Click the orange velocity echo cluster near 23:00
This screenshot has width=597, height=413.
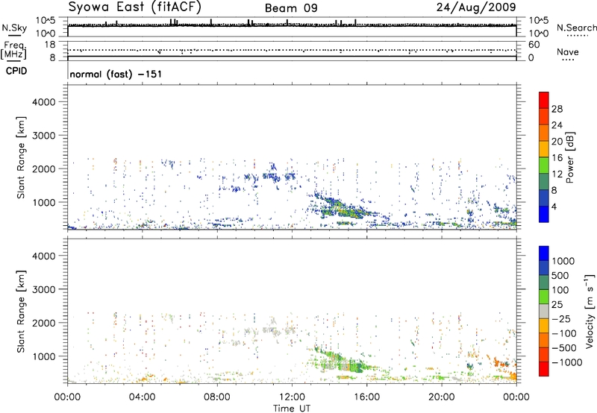coord(503,362)
